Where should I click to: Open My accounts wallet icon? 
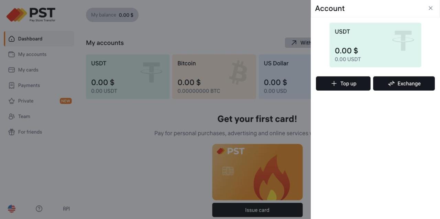(12, 54)
